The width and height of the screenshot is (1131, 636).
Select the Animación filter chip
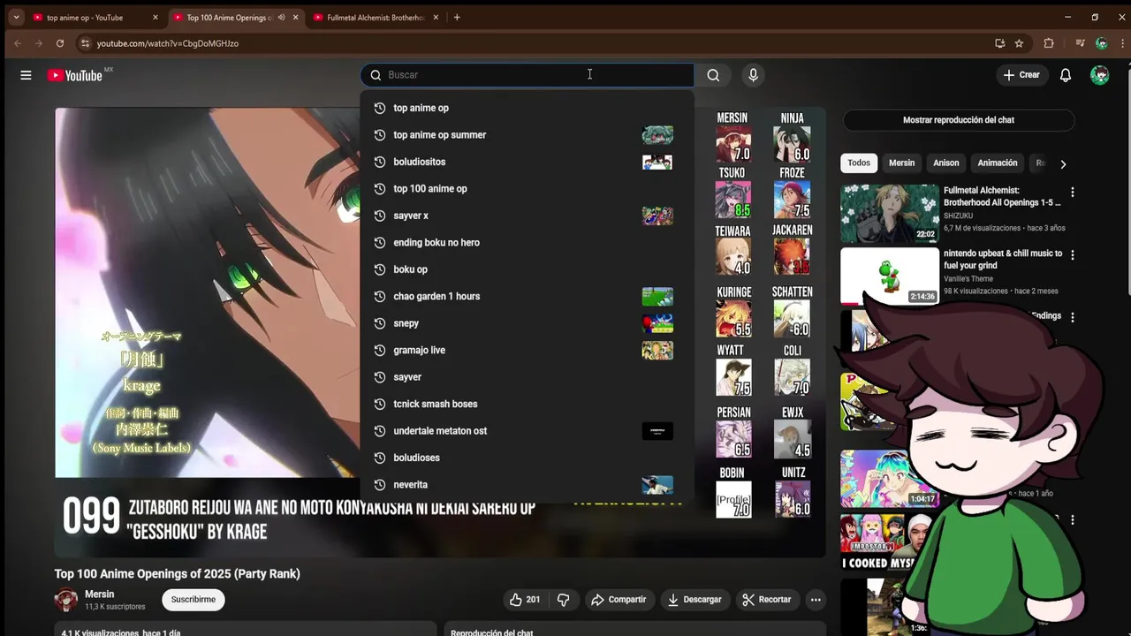coord(998,163)
